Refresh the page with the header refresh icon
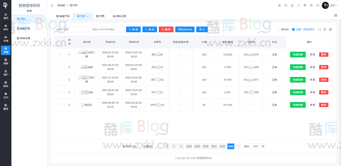Image resolution: width=341 pixels, height=166 pixels. click(318, 5)
